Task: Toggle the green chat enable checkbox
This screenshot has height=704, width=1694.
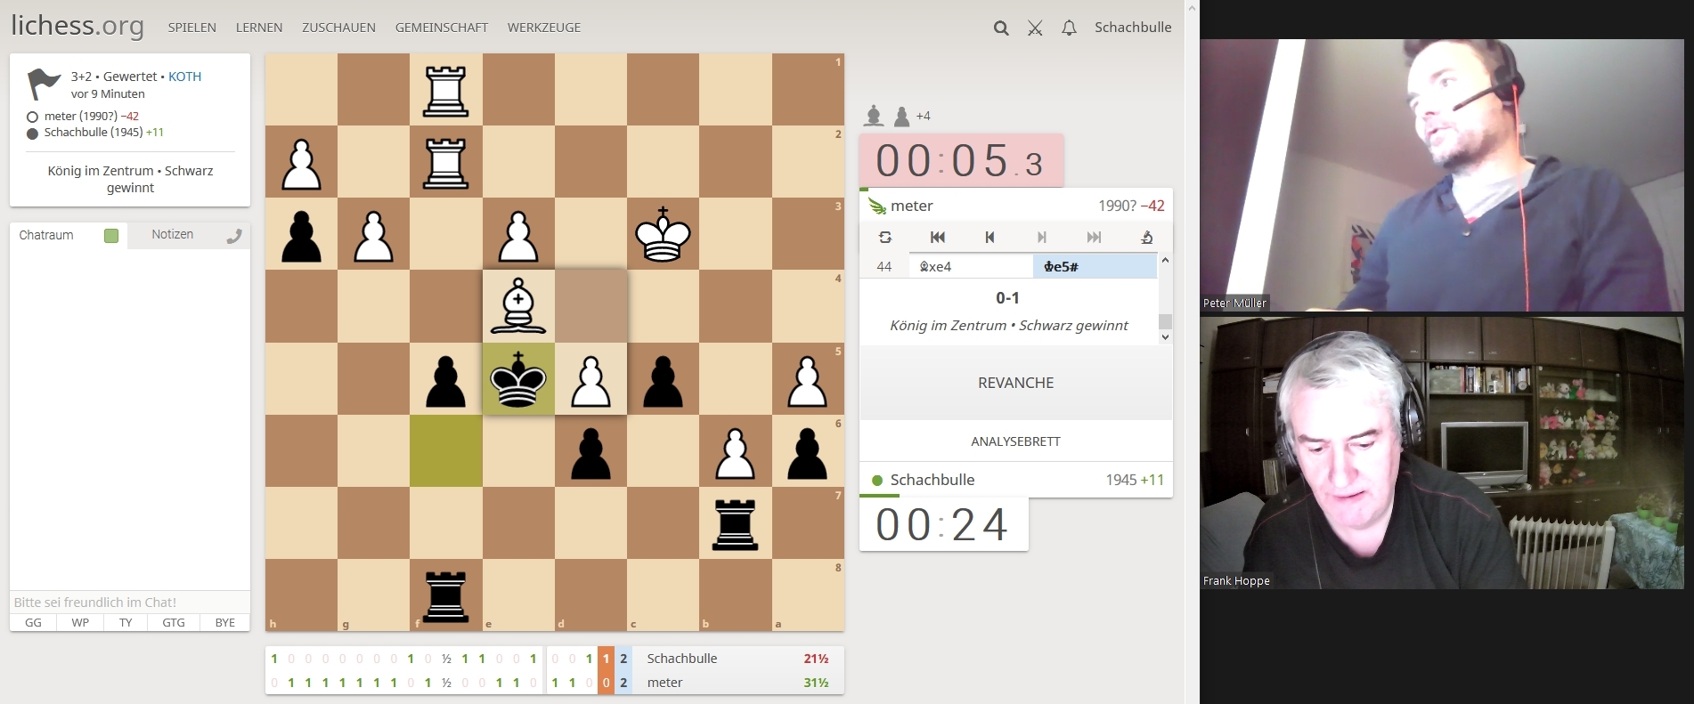Action: pyautogui.click(x=111, y=236)
